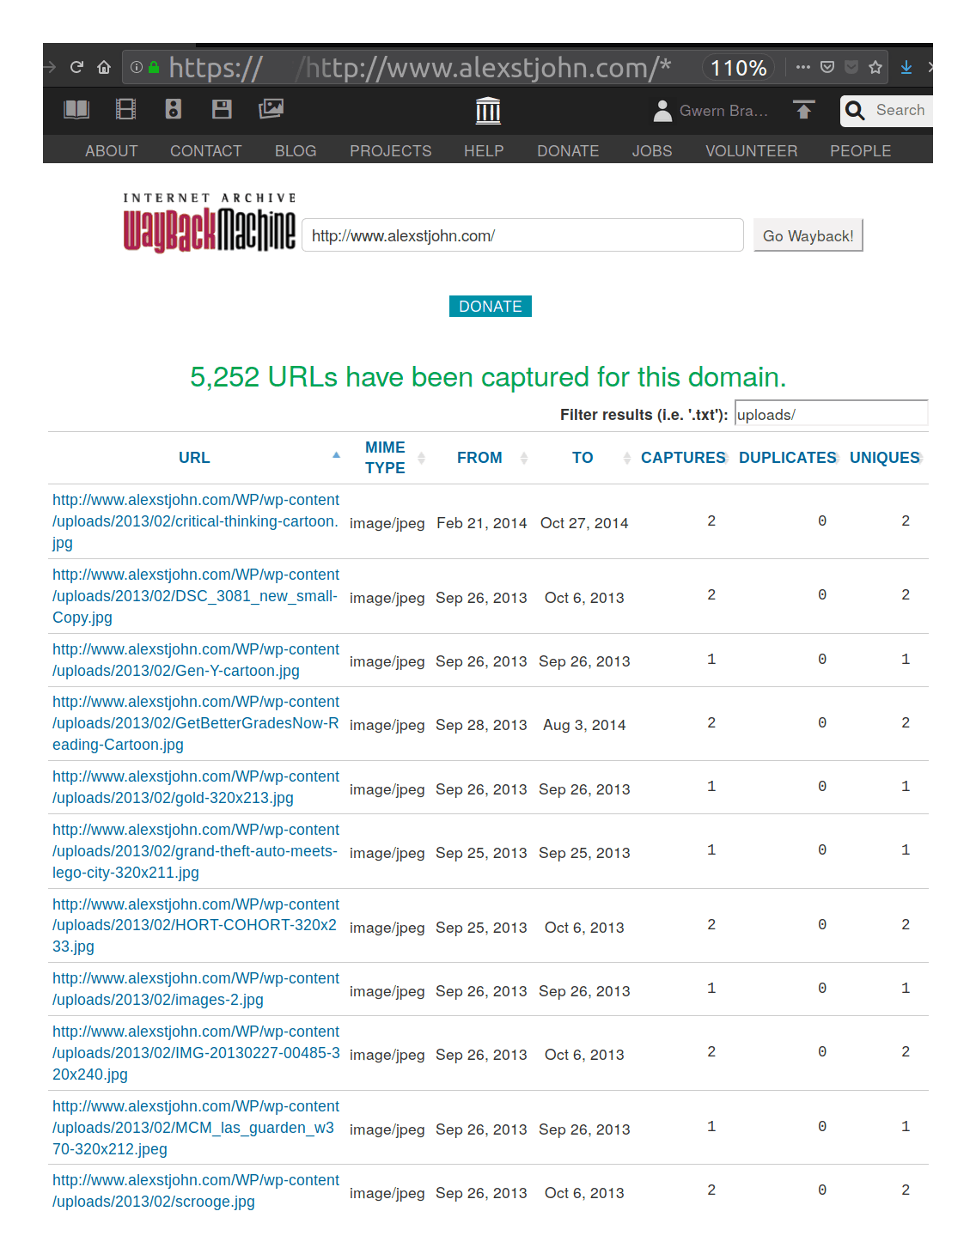This screenshot has height=1254, width=976.
Task: Open the software collection via the floppy icon
Action: 221,110
